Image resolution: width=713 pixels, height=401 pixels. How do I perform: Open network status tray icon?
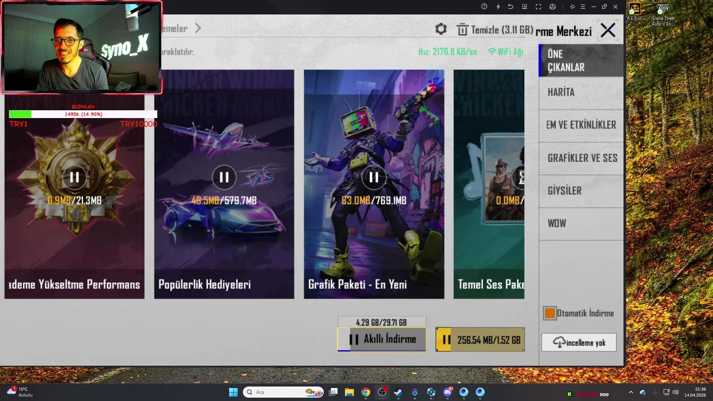(x=666, y=392)
